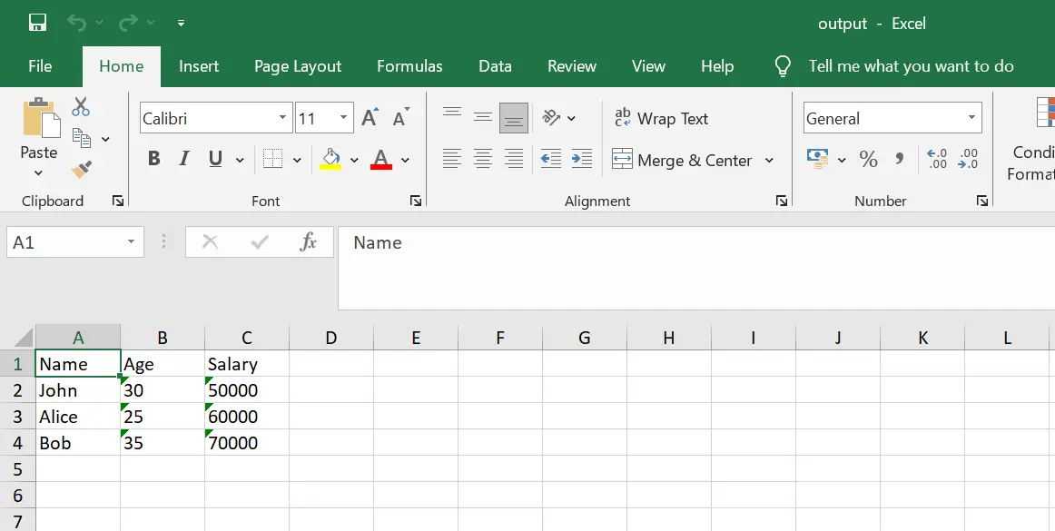Toggle Italic formatting
This screenshot has height=531, width=1055.
click(x=184, y=160)
